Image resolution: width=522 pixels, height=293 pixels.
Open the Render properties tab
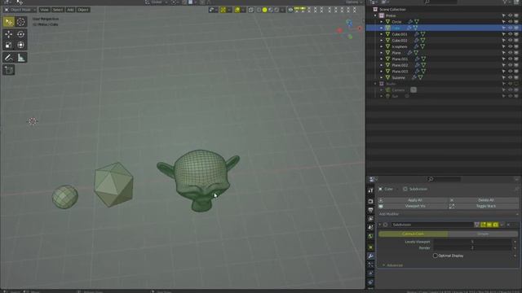click(x=370, y=201)
